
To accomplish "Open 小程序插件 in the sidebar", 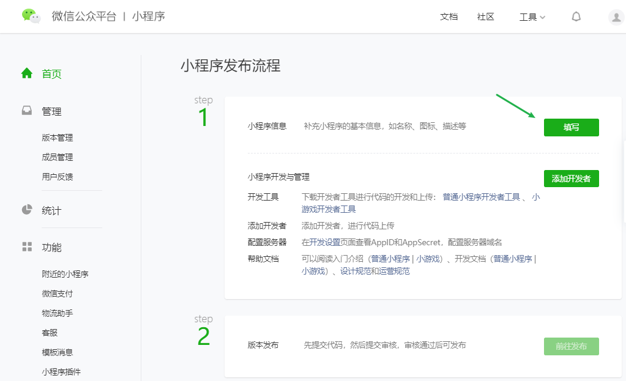I will click(61, 372).
